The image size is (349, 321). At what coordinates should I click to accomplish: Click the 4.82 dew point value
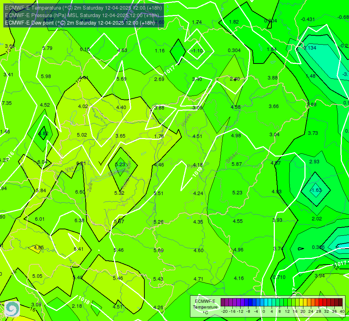coord(43,133)
